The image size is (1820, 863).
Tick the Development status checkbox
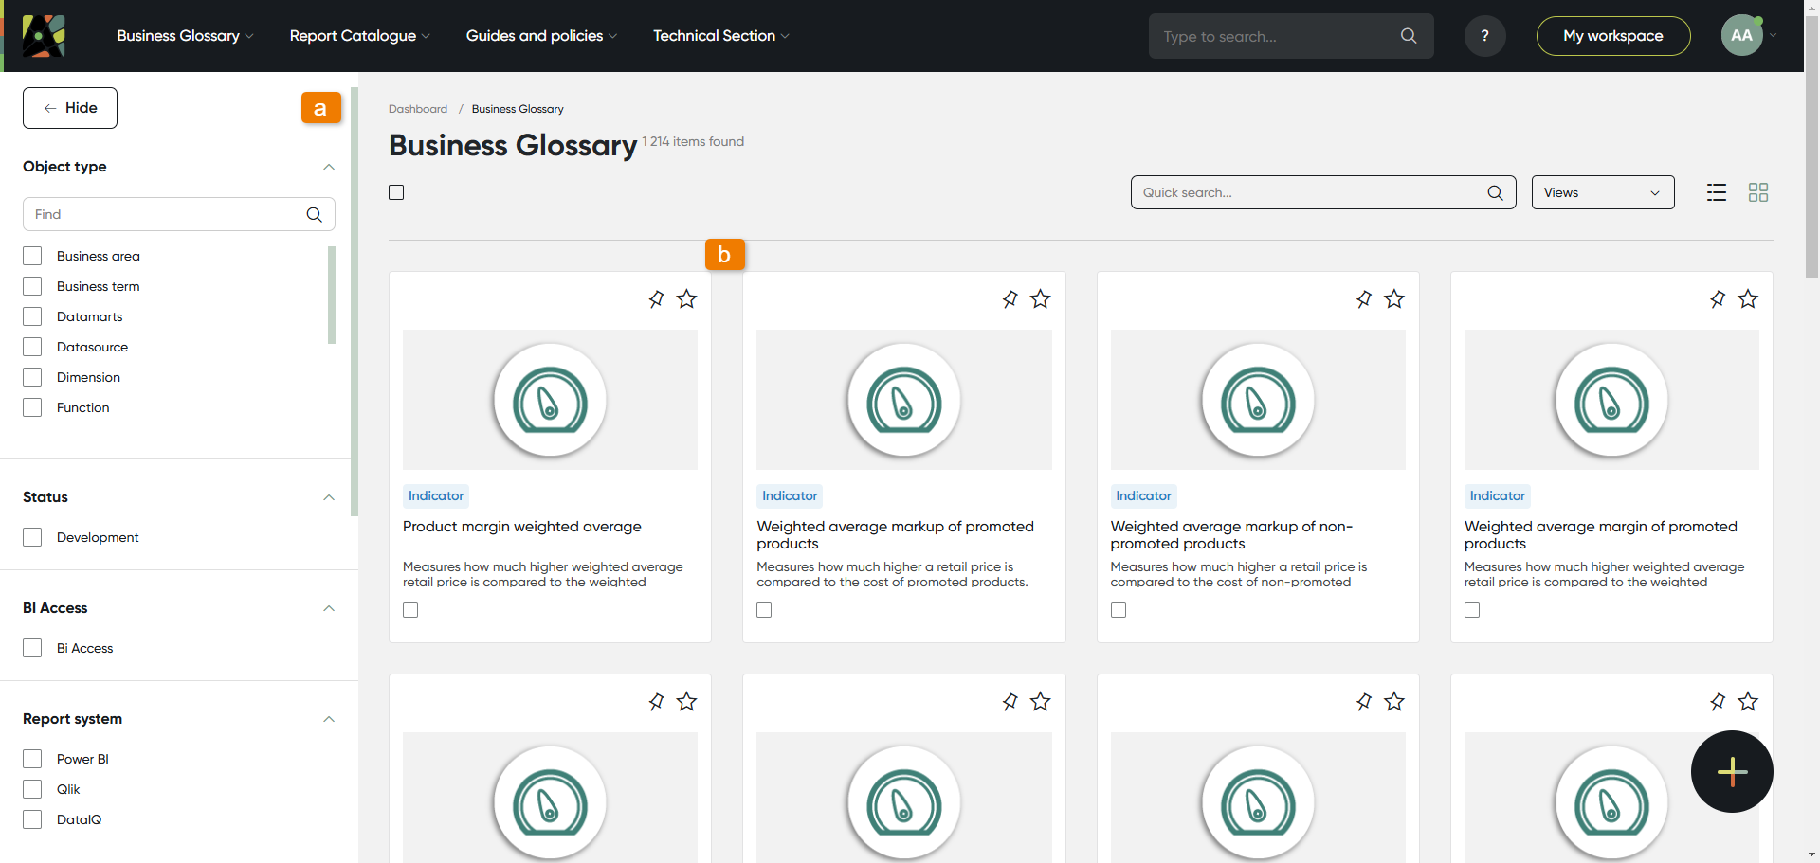point(33,537)
